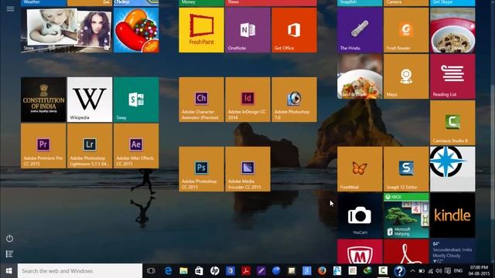The height and width of the screenshot is (278, 495).
Task: Open the clock showing 07:00 PM
Action: pos(479,271)
